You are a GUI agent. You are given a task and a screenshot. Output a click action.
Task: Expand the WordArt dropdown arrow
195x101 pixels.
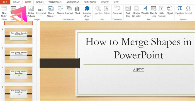click(x=145, y=16)
